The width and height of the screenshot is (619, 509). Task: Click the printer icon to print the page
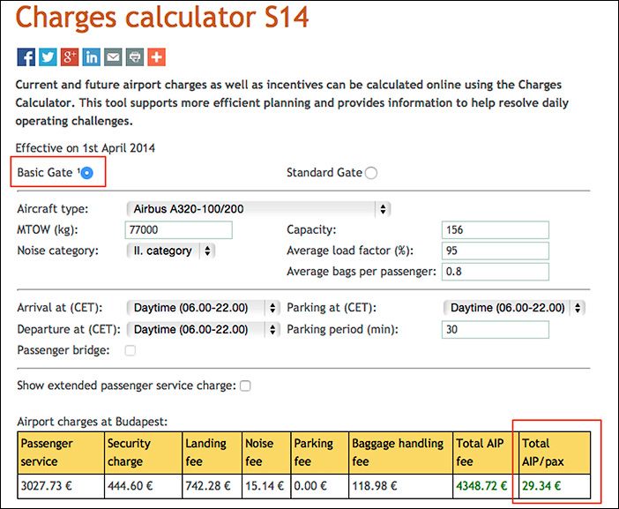click(135, 57)
